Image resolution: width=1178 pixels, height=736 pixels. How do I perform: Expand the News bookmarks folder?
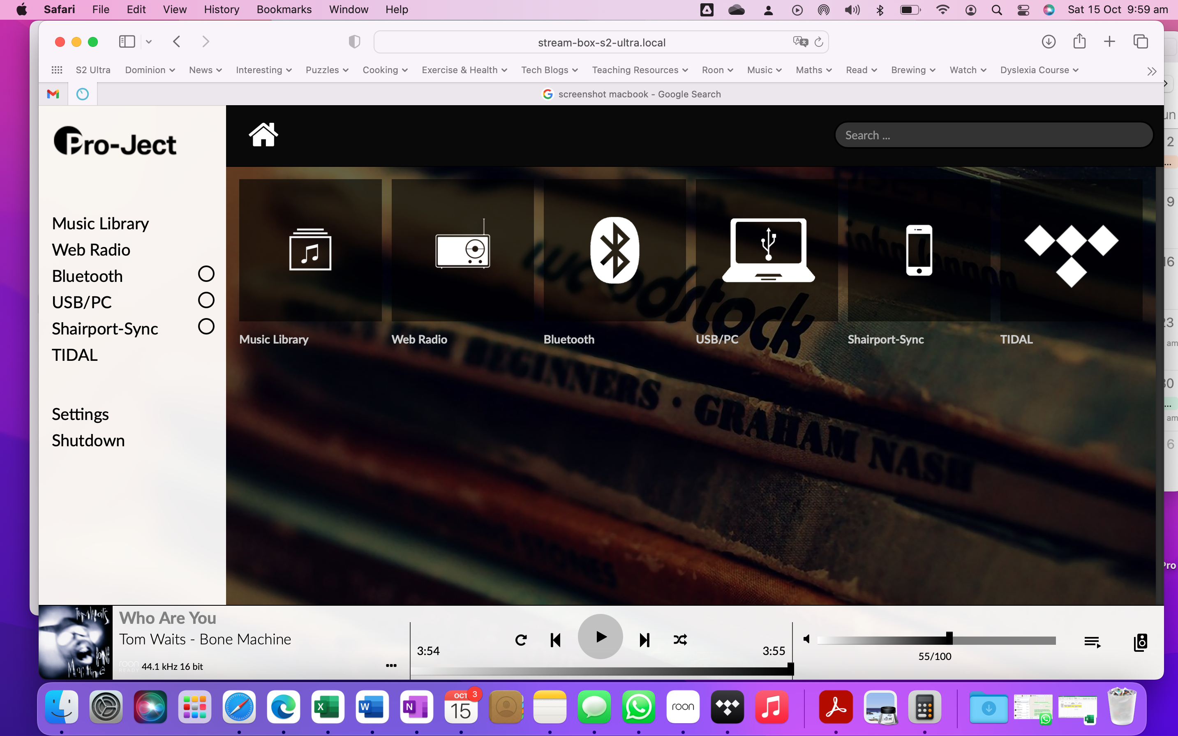(x=206, y=70)
